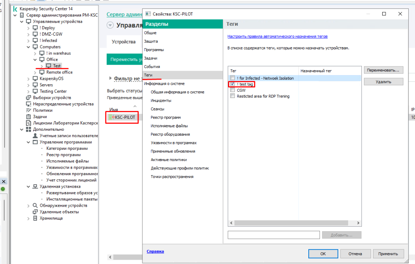Click the Выборки устройств icon

pyautogui.click(x=29, y=98)
